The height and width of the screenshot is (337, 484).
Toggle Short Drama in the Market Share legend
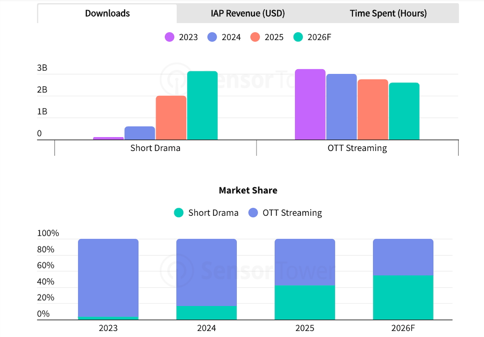[x=207, y=213]
